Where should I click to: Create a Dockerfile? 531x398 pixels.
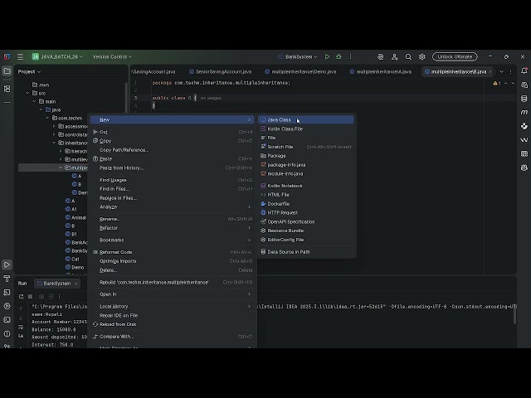point(306,204)
